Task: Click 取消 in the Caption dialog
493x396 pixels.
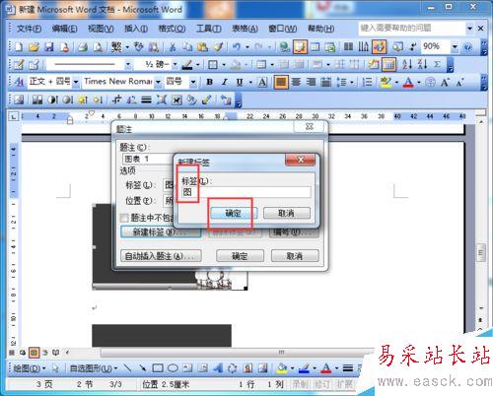Action: (295, 256)
